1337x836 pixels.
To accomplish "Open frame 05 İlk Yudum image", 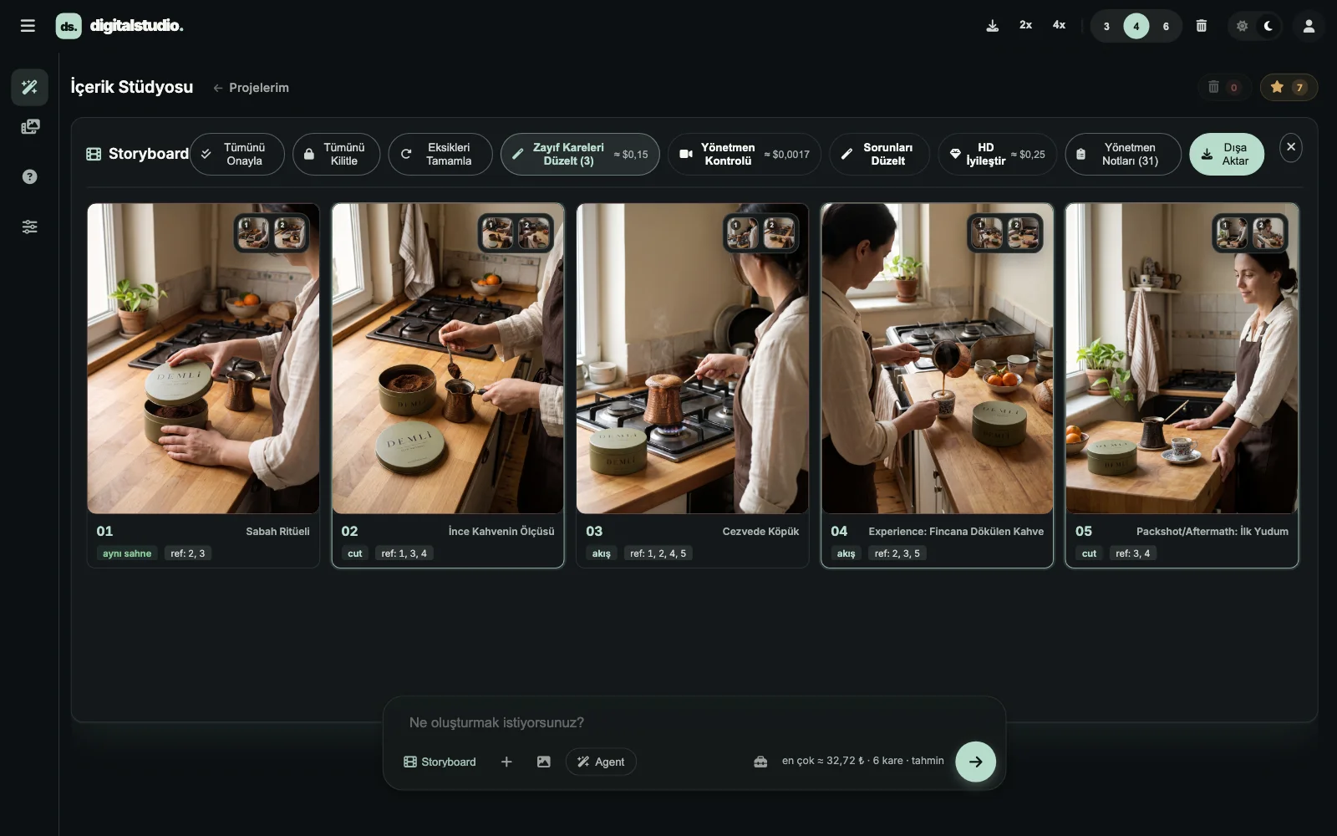I will pos(1182,358).
